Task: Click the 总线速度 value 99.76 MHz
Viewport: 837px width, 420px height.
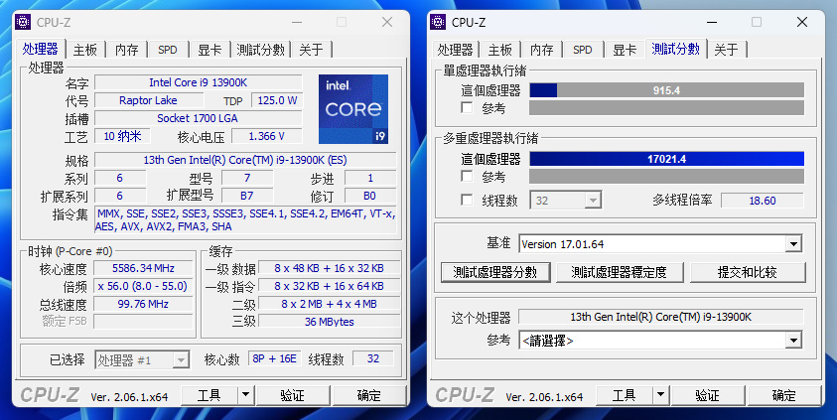Action: click(143, 304)
